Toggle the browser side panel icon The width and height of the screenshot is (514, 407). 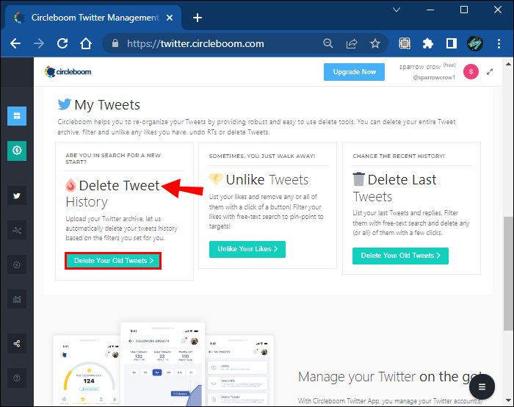point(452,43)
